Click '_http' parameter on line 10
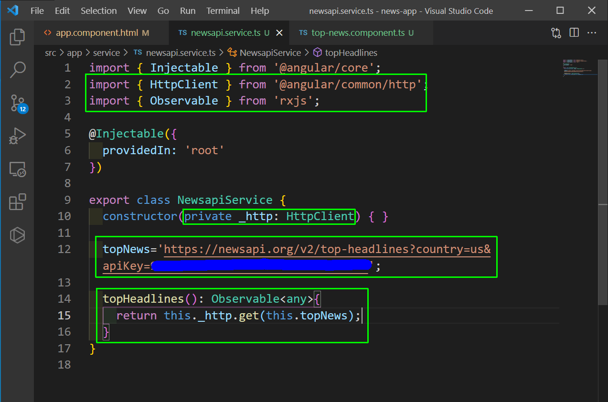Viewport: 608px width, 402px height. tap(256, 216)
